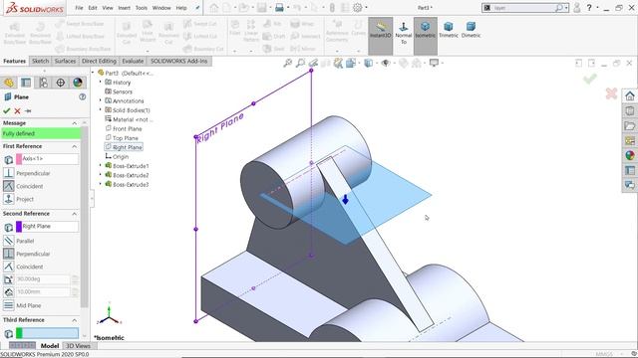Collapse the Third Reference section
638x358 pixels.
(x=74, y=320)
